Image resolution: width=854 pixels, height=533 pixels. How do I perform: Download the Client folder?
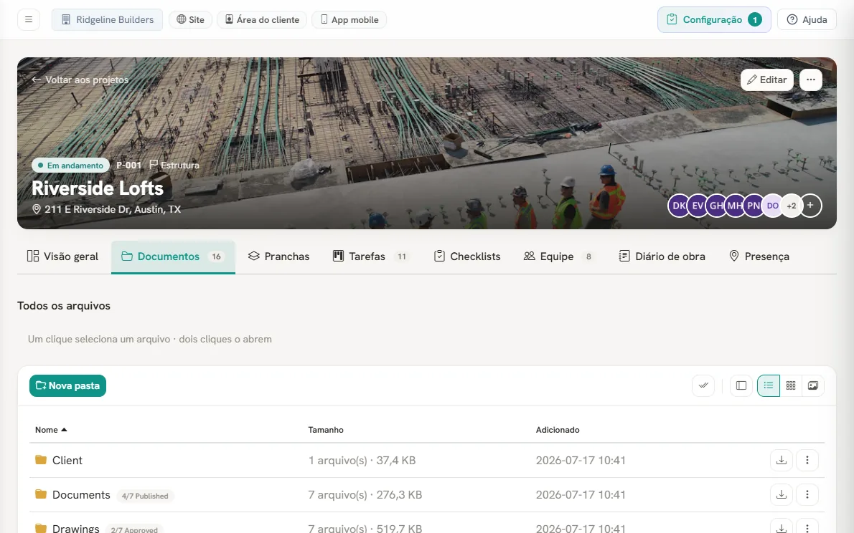tap(782, 460)
